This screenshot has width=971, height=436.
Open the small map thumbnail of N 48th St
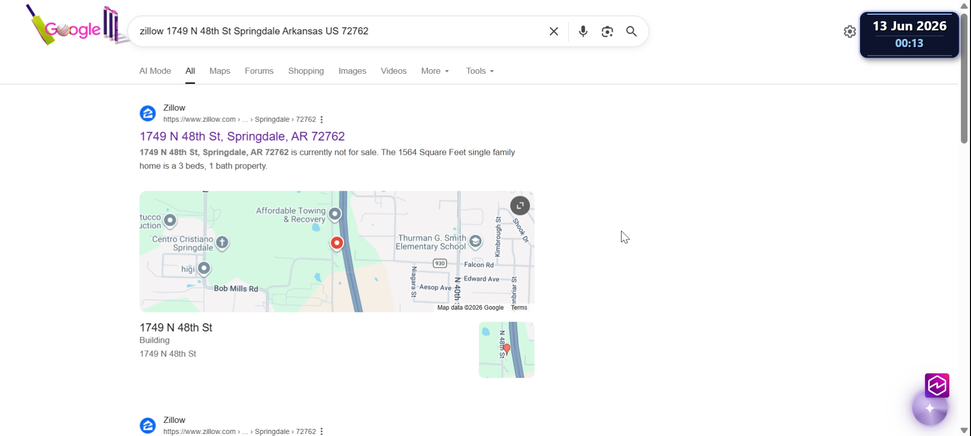point(507,350)
